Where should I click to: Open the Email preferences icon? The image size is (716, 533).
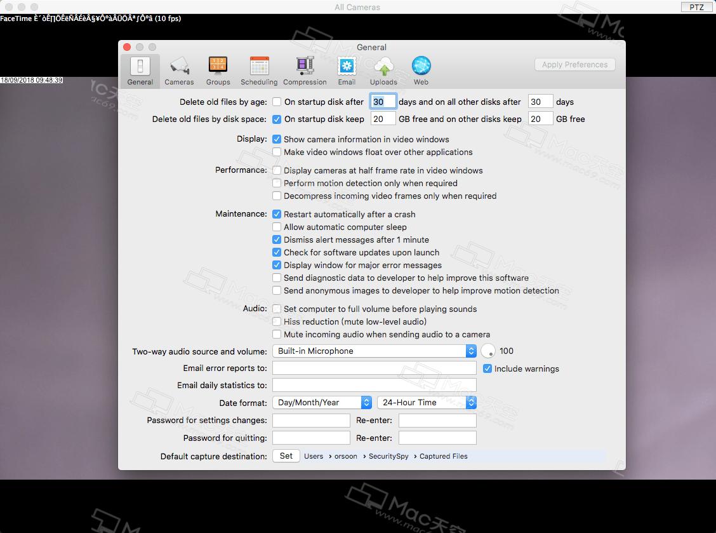[347, 69]
